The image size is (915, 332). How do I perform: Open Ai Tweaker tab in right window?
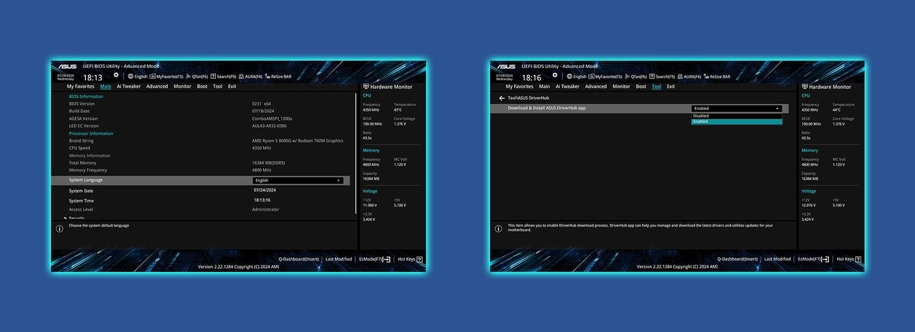pyautogui.click(x=567, y=87)
